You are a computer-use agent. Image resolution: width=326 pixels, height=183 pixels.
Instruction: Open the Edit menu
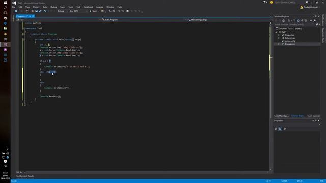[20, 7]
